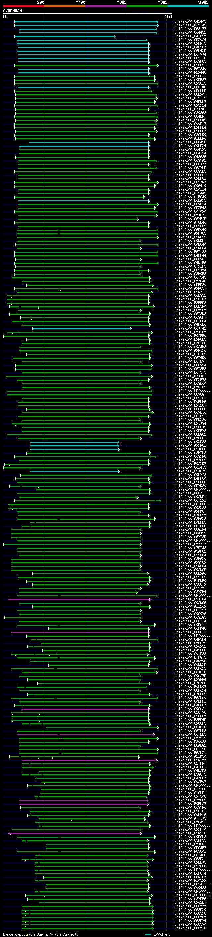This screenshot has height=937, width=212.
Task: Select label UniRef100_Q685Y5
Action: click(x=190, y=906)
